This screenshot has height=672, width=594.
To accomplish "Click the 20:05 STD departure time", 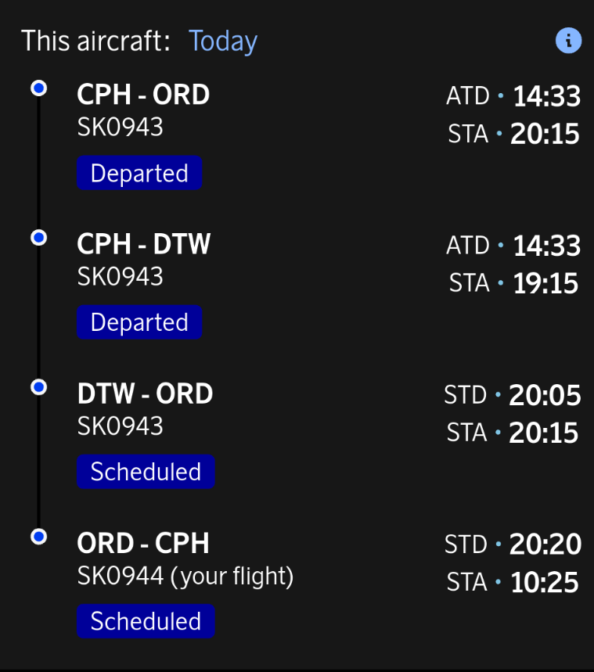I will 545,396.
